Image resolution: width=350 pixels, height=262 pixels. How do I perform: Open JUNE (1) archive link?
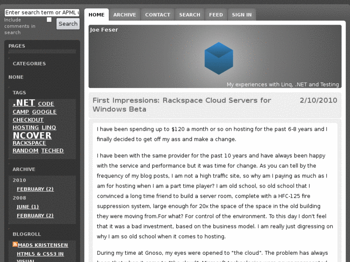(28, 207)
